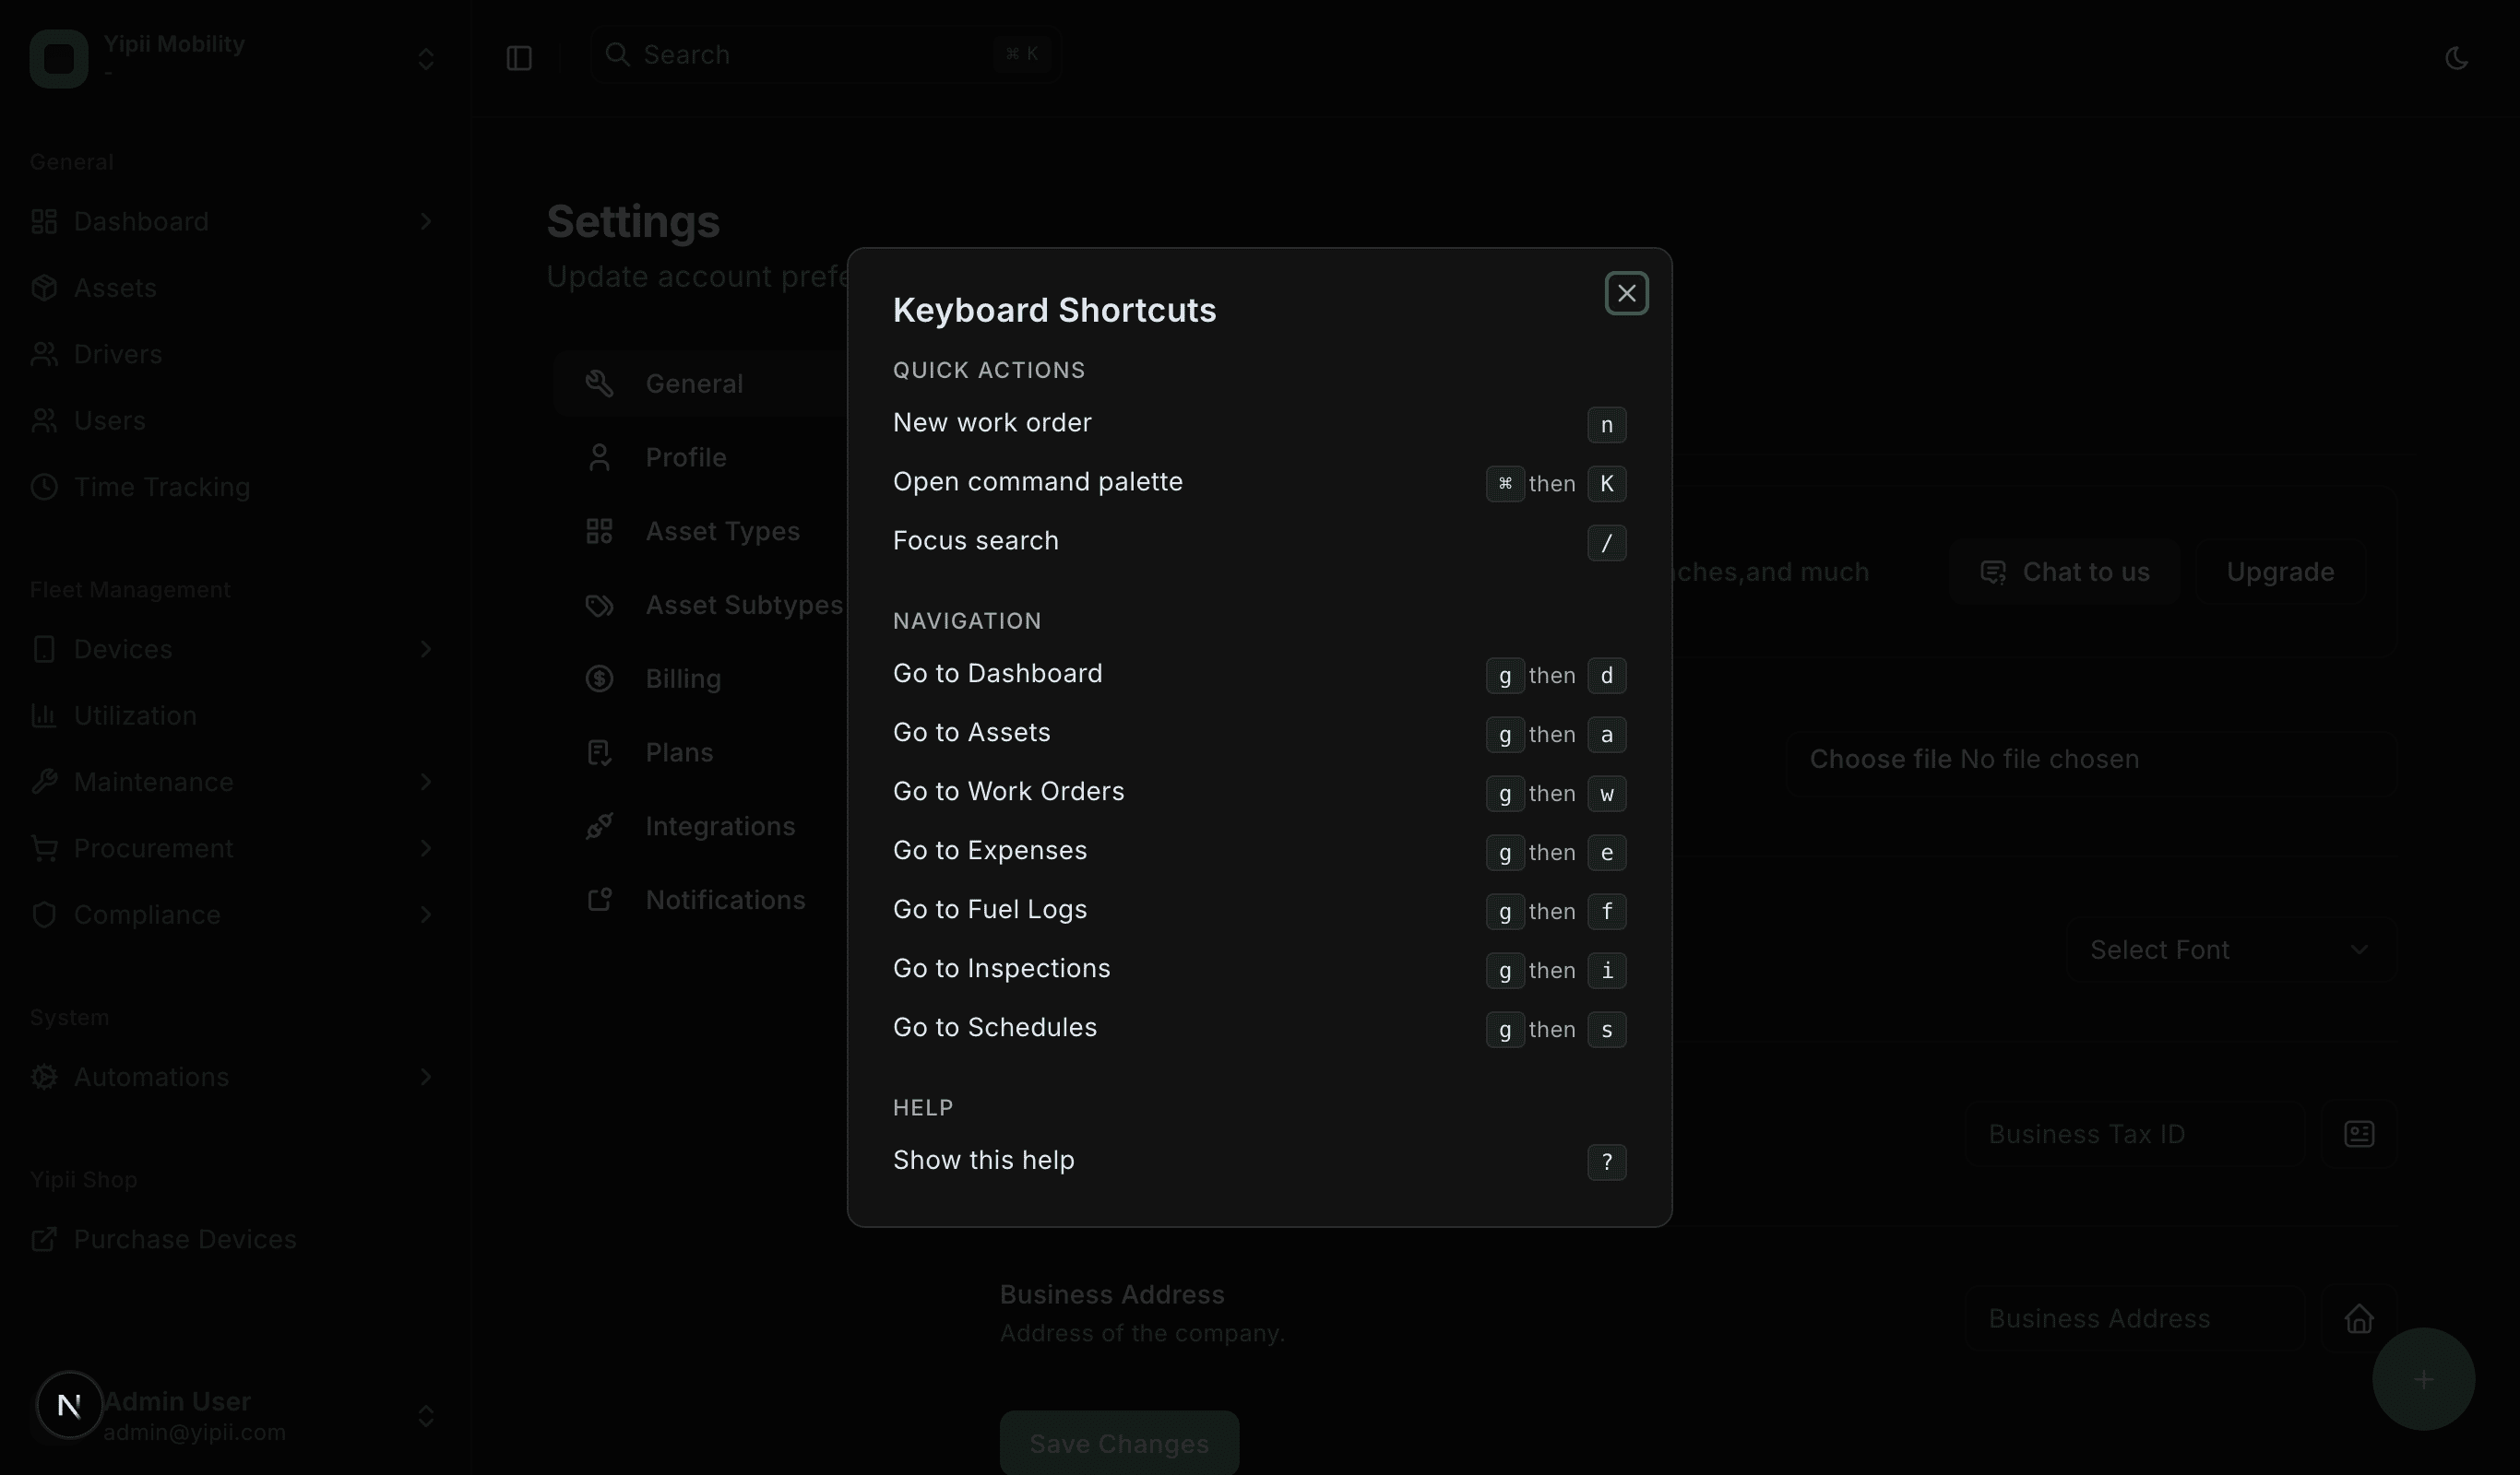Click the 'Open command palette' shortcut label
The width and height of the screenshot is (2520, 1475).
coord(1037,481)
